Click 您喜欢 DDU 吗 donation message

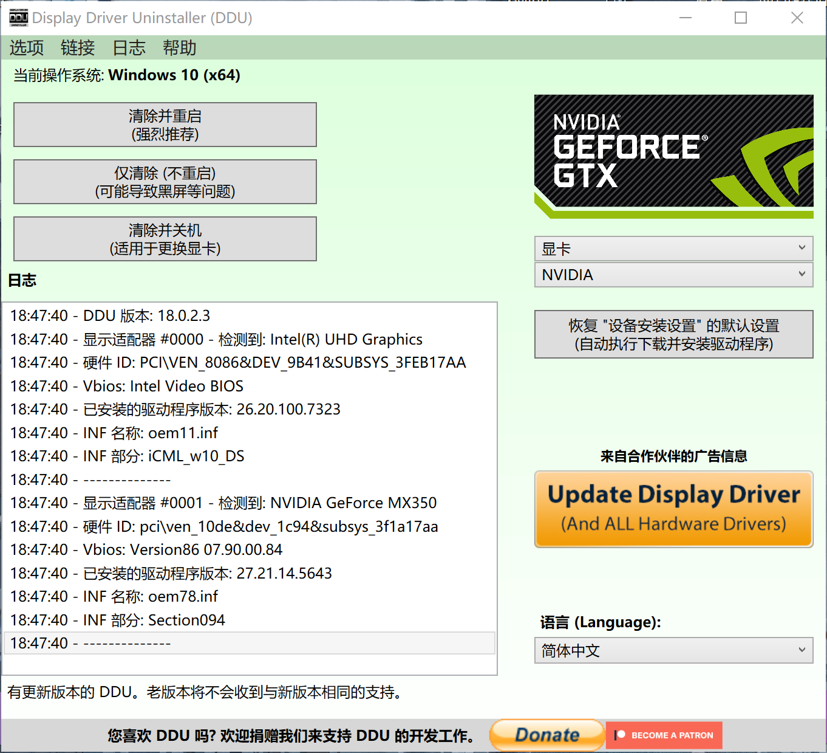(x=291, y=736)
